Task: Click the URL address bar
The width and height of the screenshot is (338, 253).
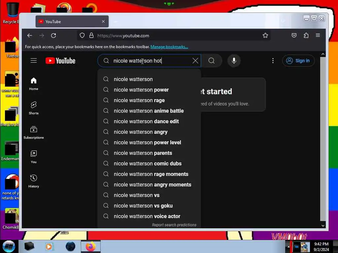Action: pyautogui.click(x=174, y=36)
